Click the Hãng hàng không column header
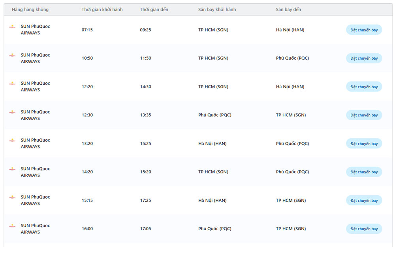Screen dimensions: 395x254 coord(30,9)
